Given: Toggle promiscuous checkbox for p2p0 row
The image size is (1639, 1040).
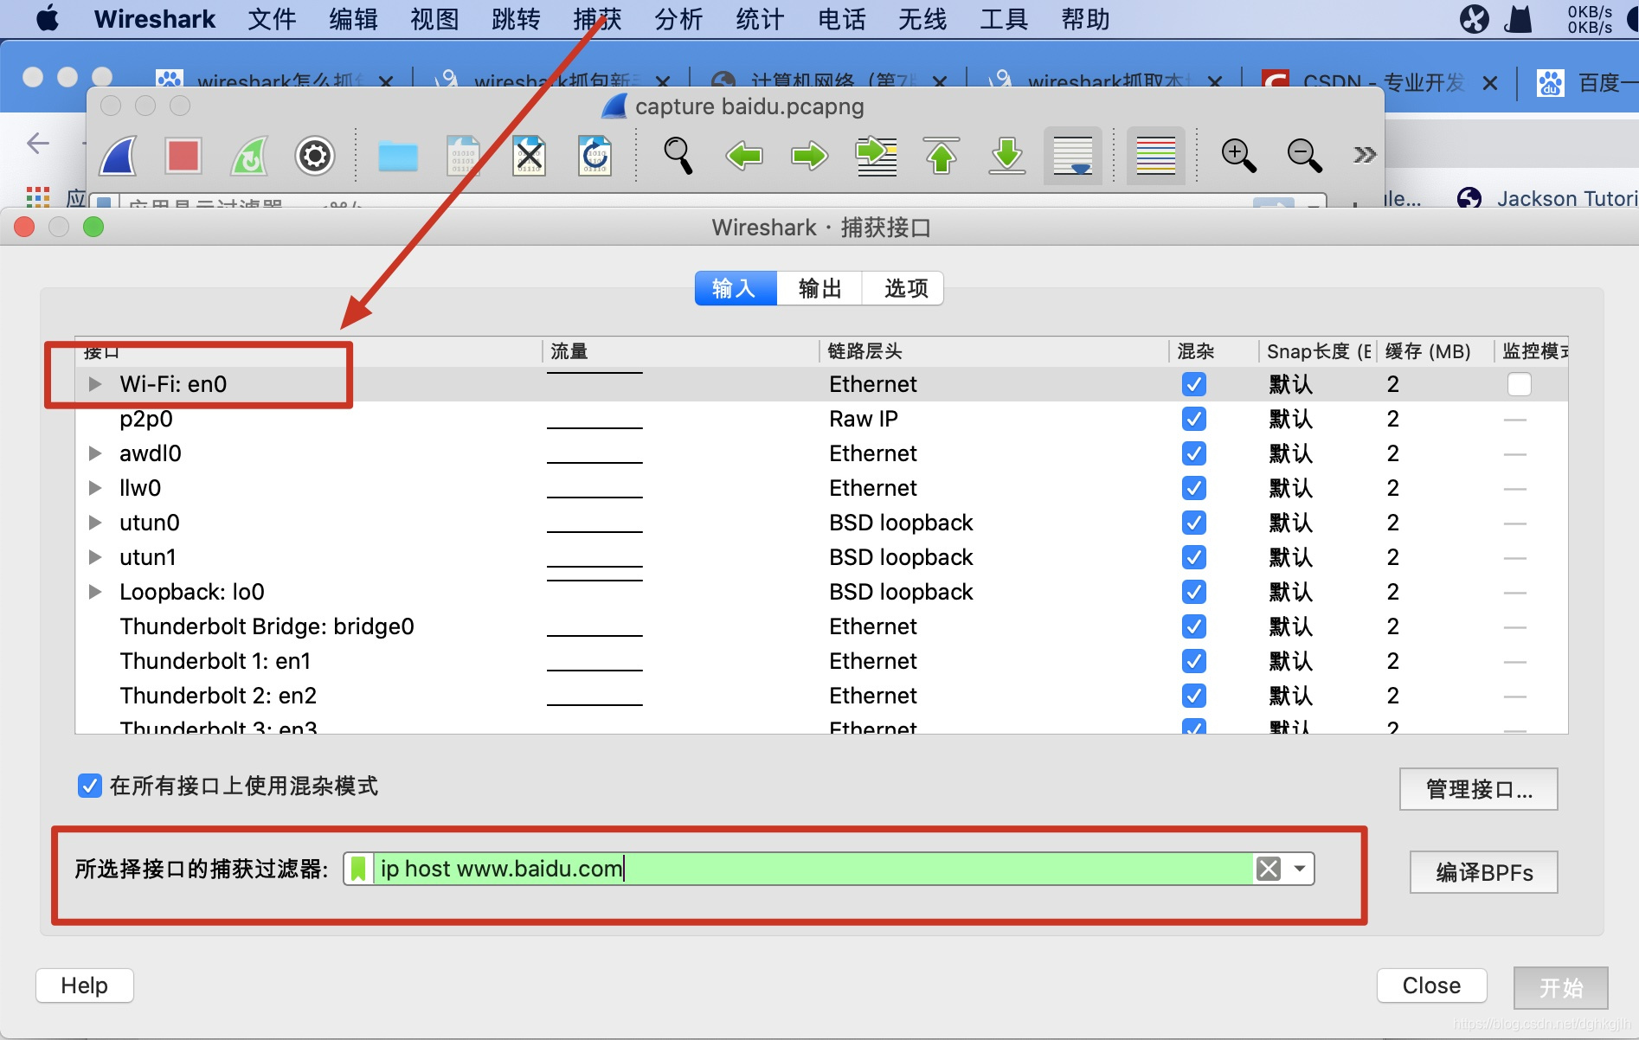Looking at the screenshot, I should [1194, 419].
